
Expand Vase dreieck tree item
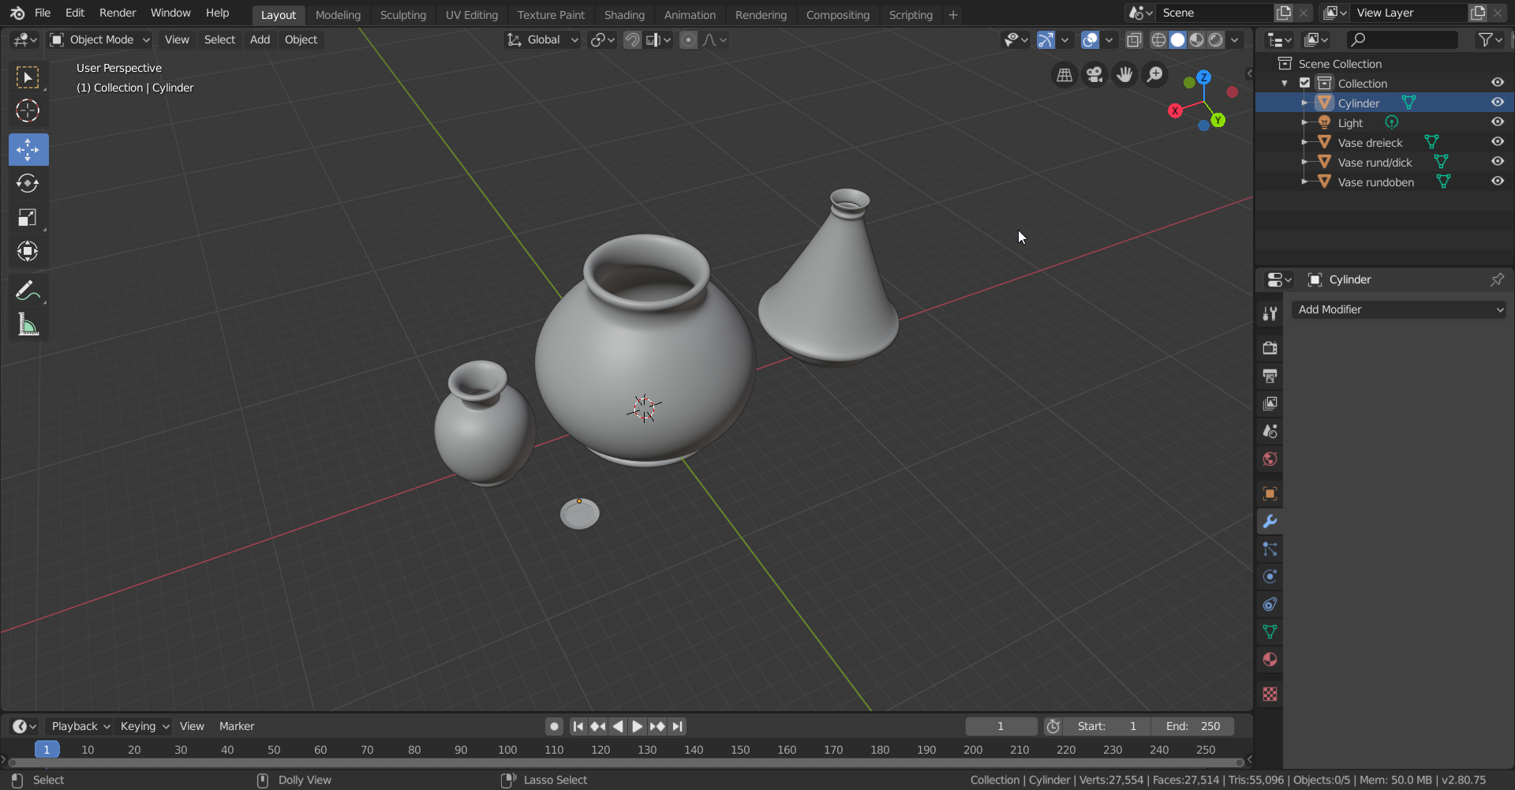point(1304,142)
